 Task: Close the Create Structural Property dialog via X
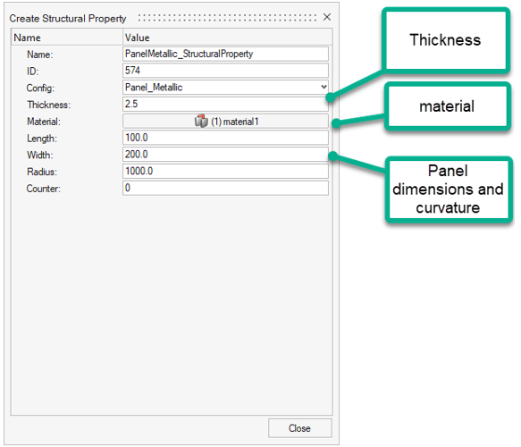pos(327,17)
